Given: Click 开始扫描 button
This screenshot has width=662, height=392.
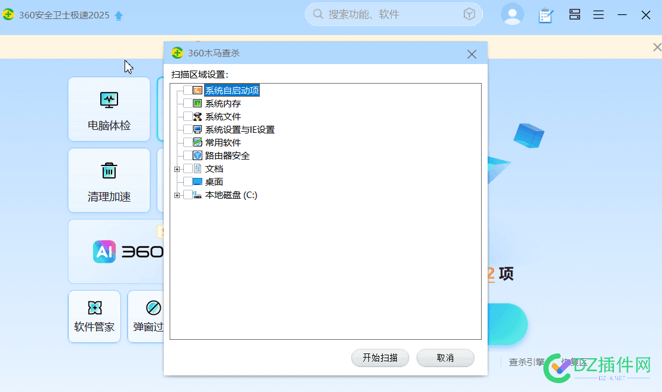Looking at the screenshot, I should pos(380,358).
